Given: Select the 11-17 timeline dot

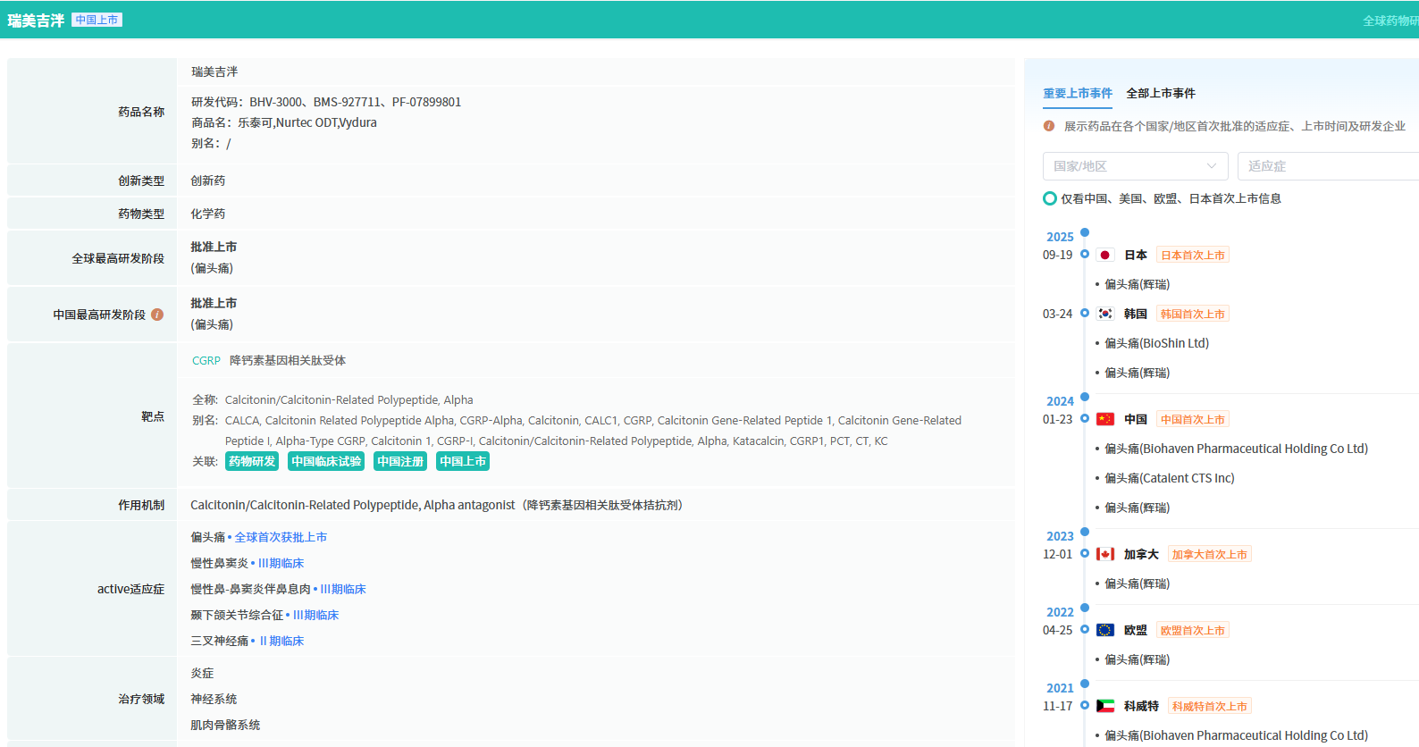Looking at the screenshot, I should pyautogui.click(x=1085, y=706).
